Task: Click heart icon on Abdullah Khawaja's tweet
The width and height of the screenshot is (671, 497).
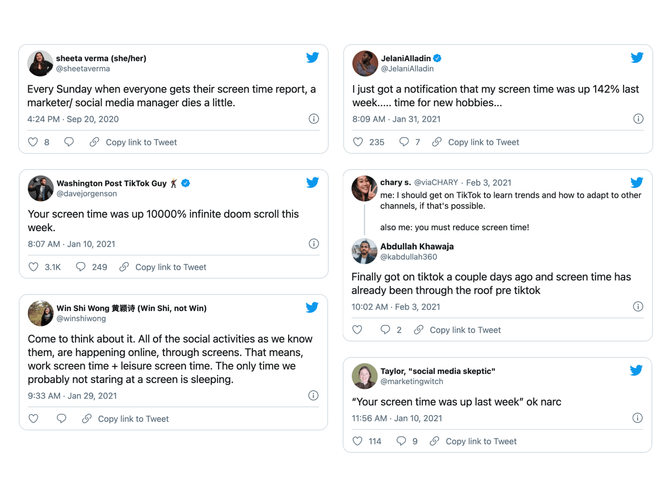Action: coord(357,330)
